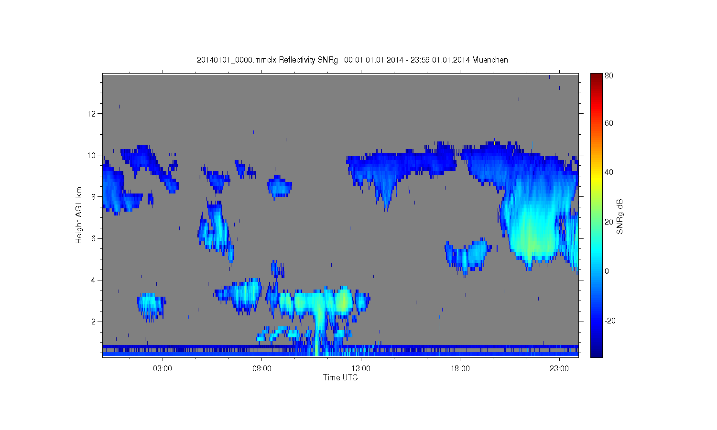Viewport: 717px width, 430px height.
Task: Click the colorbar value '20'
Action: [609, 222]
